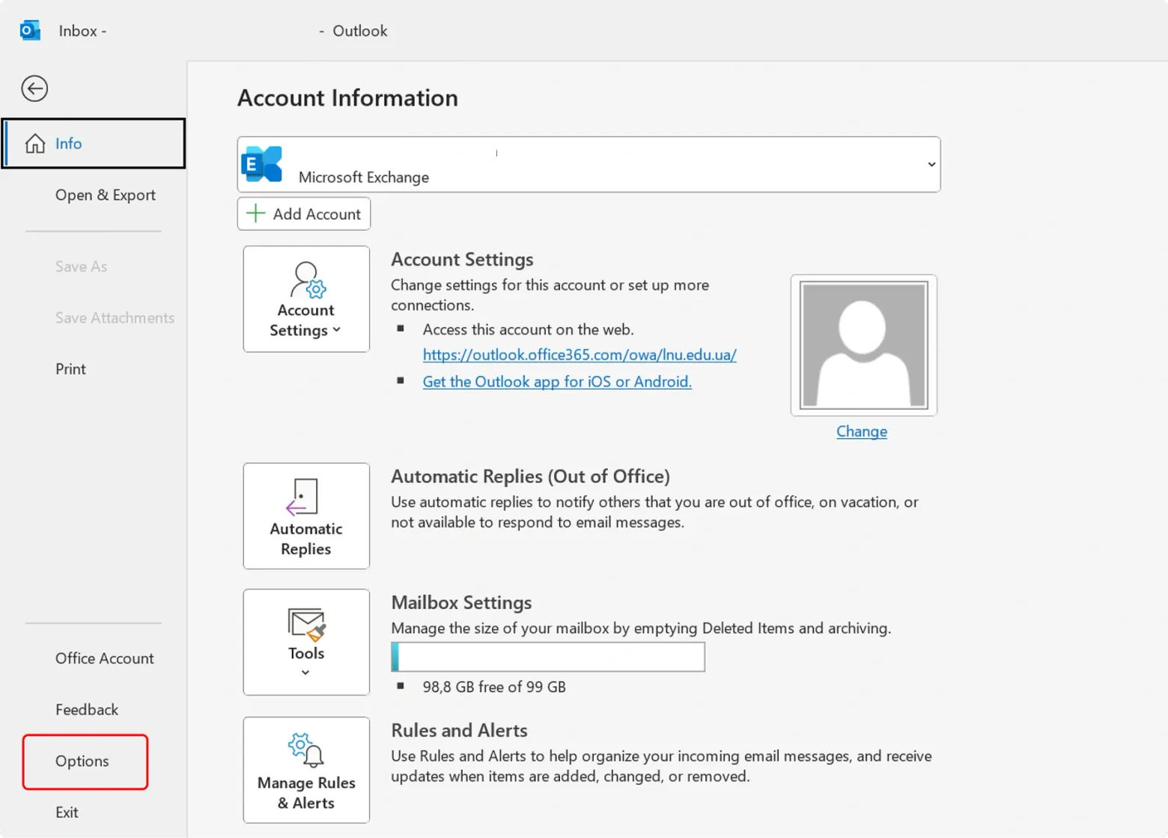Expand the Account Settings chevron
Viewport: 1168px width, 838px height.
point(337,330)
